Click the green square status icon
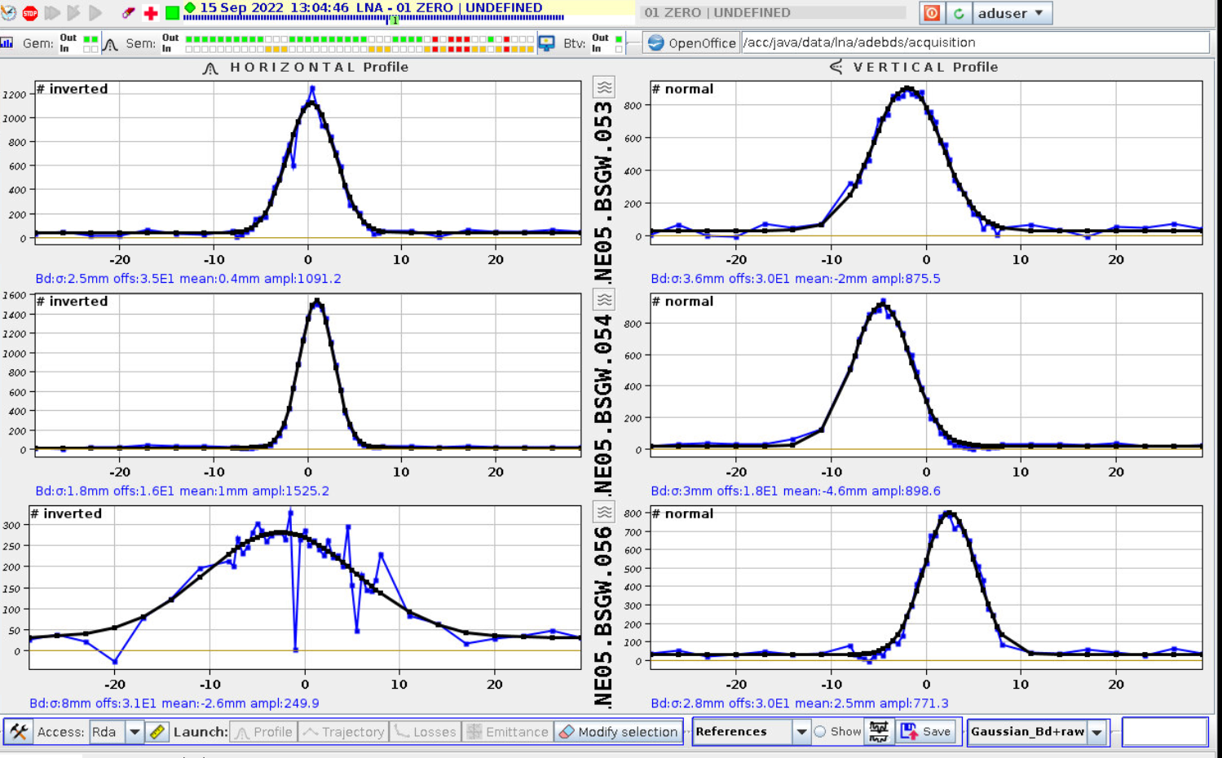This screenshot has width=1222, height=758. coord(172,13)
